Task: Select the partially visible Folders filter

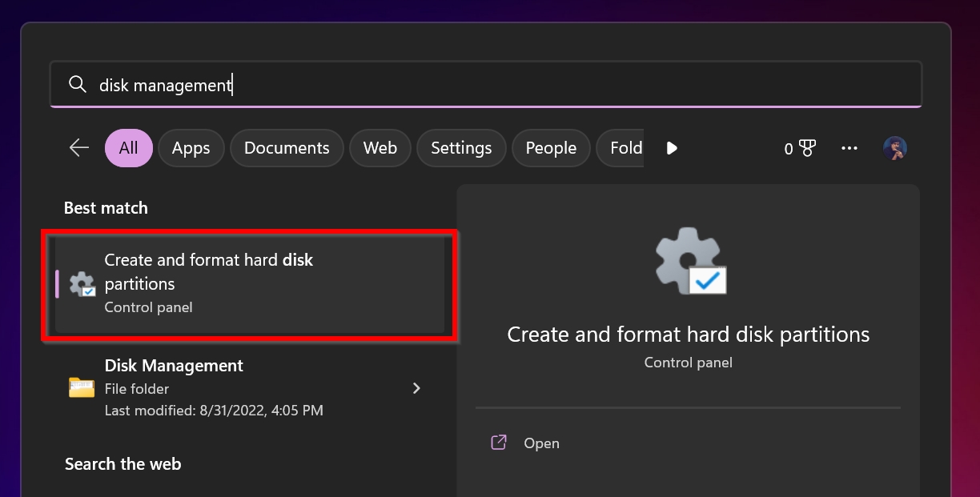Action: pos(621,148)
